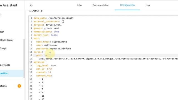Click the serial: key line
Image resolution: width=178 pixels, height=100 pixels.
[38, 52]
